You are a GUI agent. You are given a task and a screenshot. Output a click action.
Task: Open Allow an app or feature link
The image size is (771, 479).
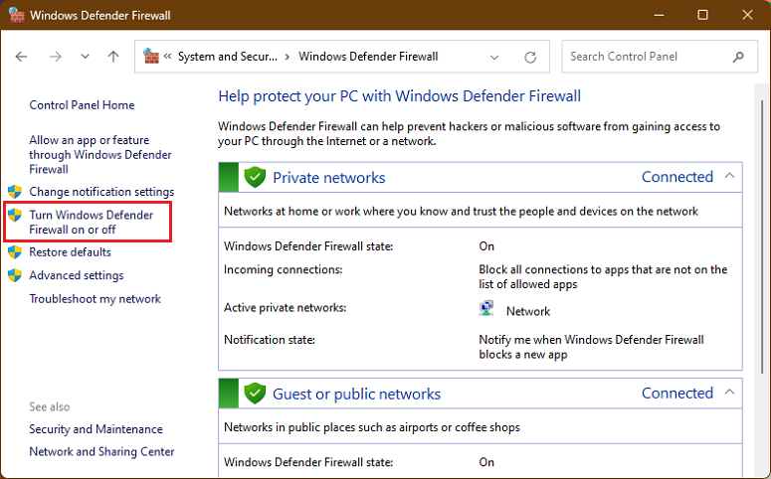click(x=100, y=155)
